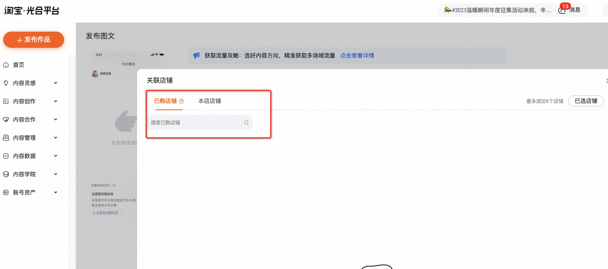Open the 点击查看详情 link
Viewport: 608px width, 269px height.
click(357, 56)
